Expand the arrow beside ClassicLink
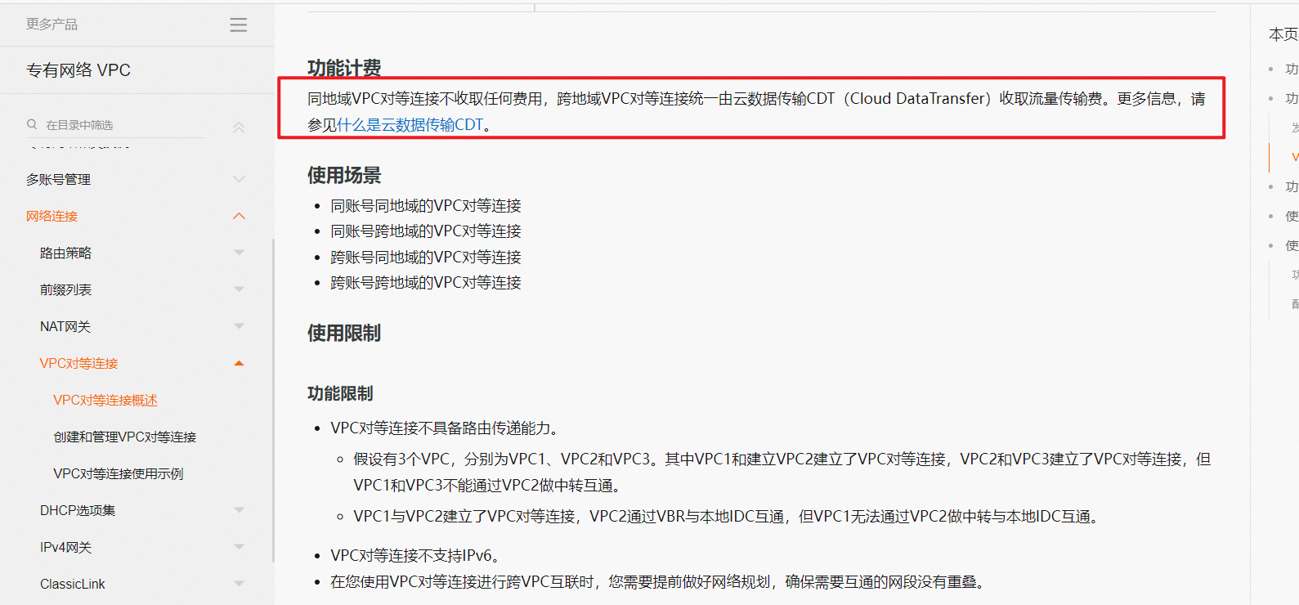 click(x=239, y=584)
